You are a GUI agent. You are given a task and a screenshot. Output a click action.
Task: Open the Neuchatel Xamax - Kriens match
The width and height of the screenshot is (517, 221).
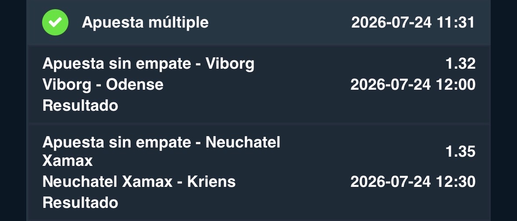coord(139,182)
